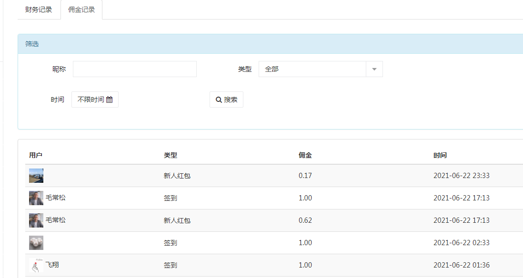Open the 不限时间 date picker
Viewport: 523px width, 278px height.
click(95, 99)
